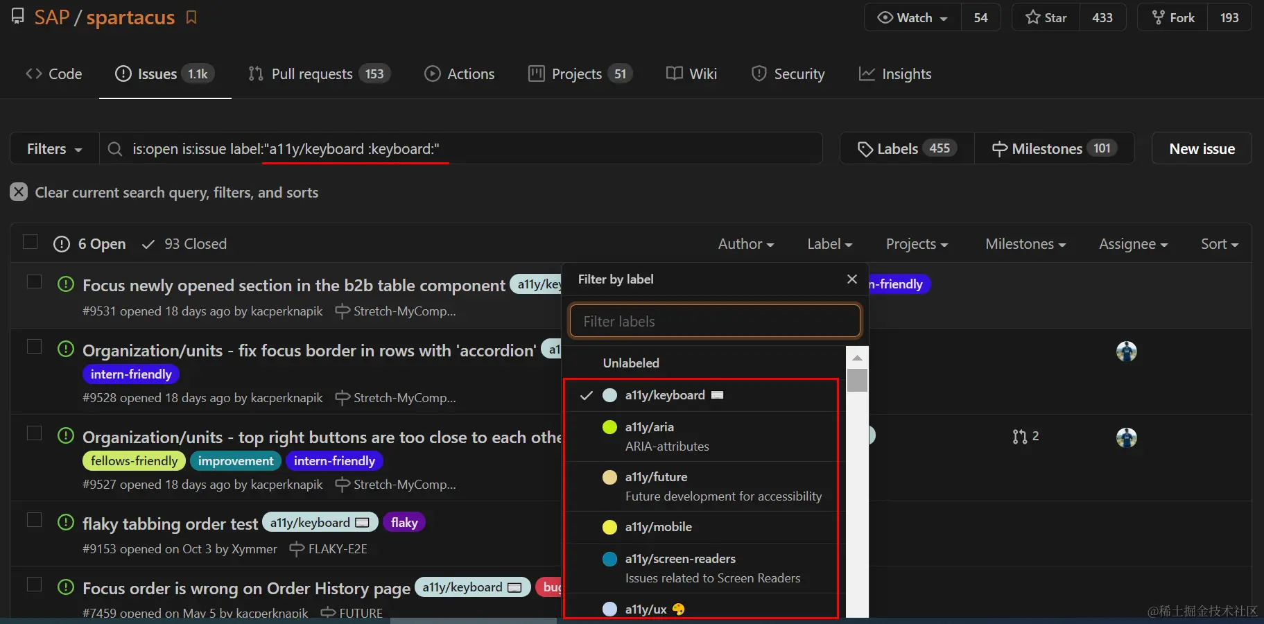Viewport: 1264px width, 624px height.
Task: Switch to the Code tab
Action: (x=53, y=73)
